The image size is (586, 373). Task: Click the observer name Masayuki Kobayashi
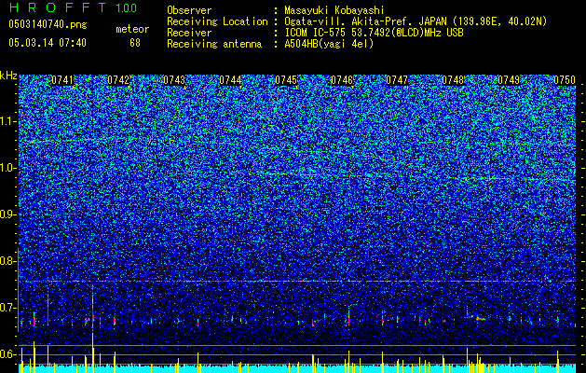pyautogui.click(x=334, y=10)
